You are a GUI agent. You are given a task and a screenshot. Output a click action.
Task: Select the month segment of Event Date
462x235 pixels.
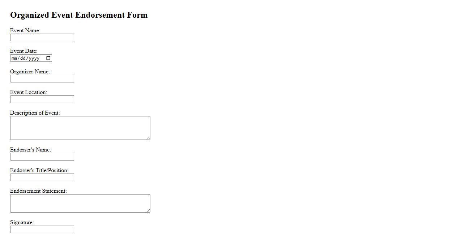coord(14,58)
